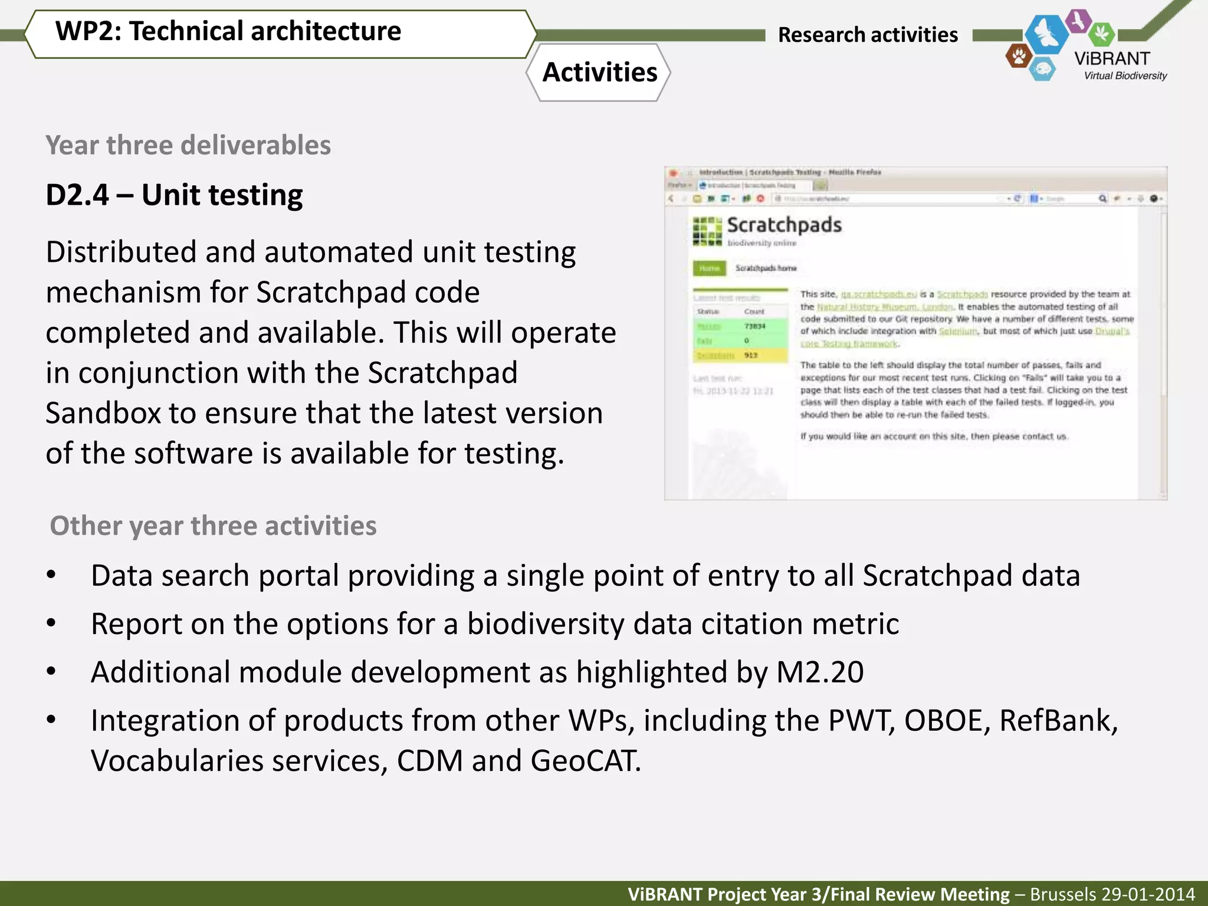This screenshot has width=1208, height=906.
Task: Click the 'Data search portal' bullet text
Action: tap(585, 575)
